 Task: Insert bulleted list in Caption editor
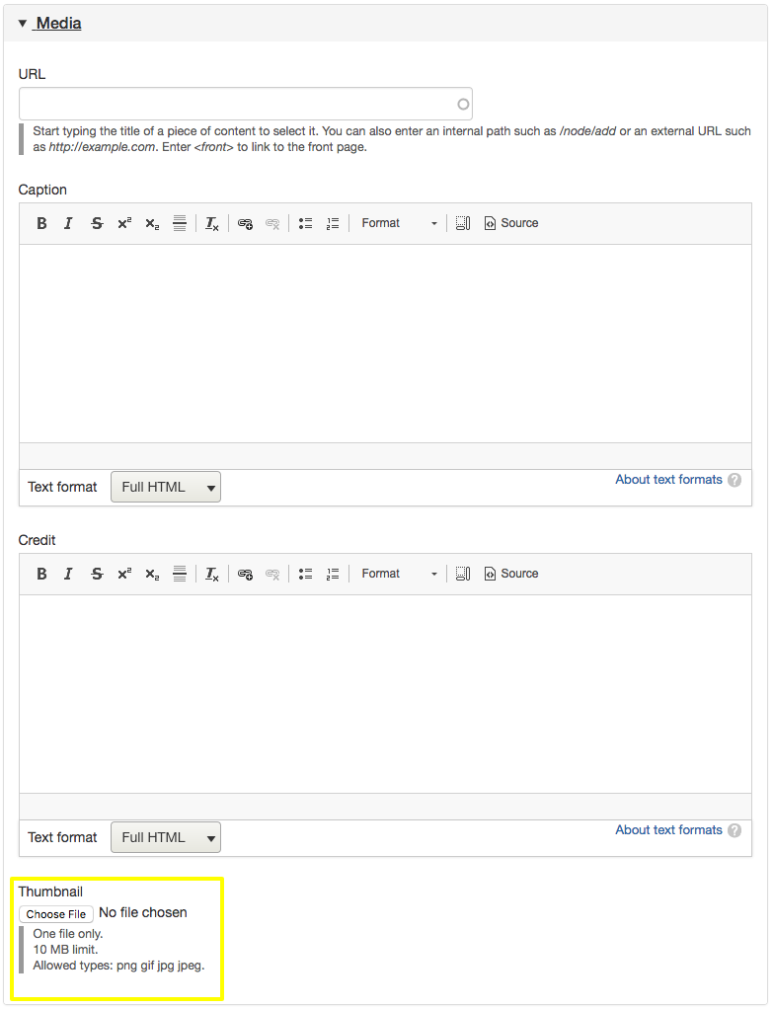[306, 223]
